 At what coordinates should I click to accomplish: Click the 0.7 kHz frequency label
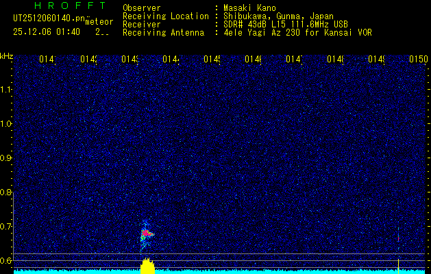6,227
